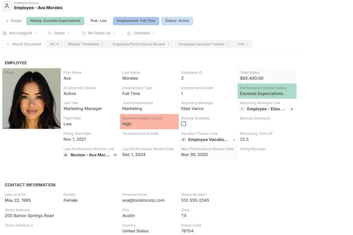Switch to the All tab
The image size is (353, 235).
pyautogui.click(x=55, y=44)
